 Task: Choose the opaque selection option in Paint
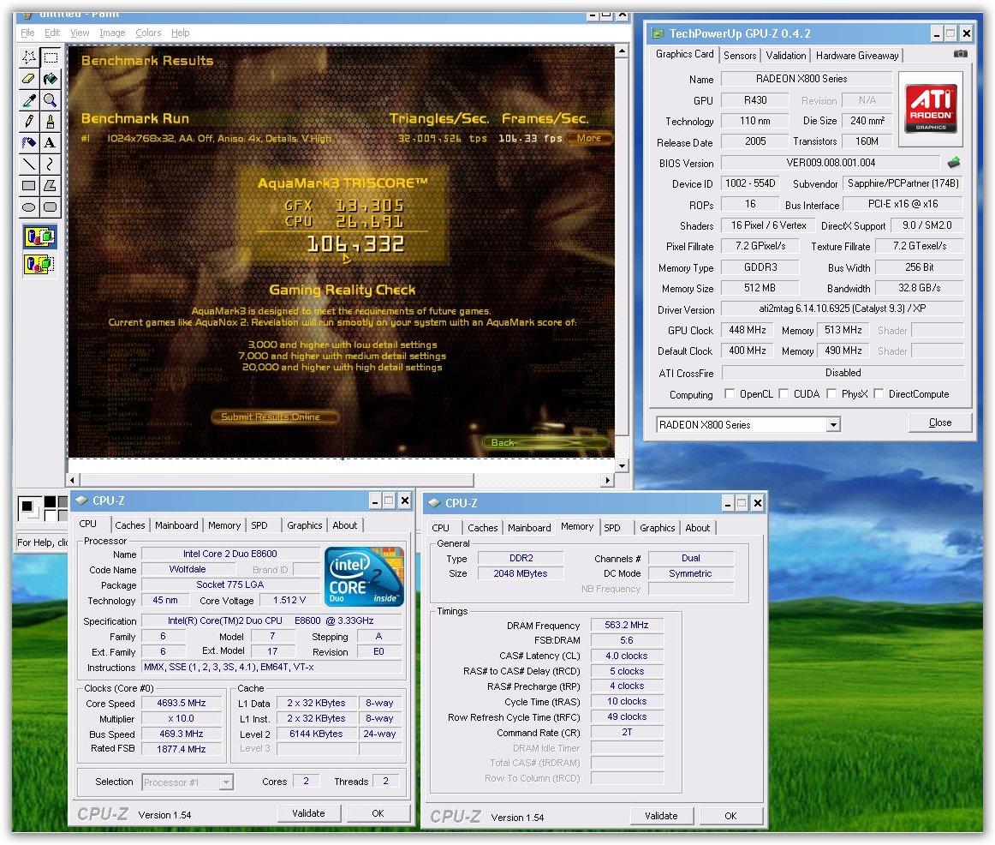40,237
